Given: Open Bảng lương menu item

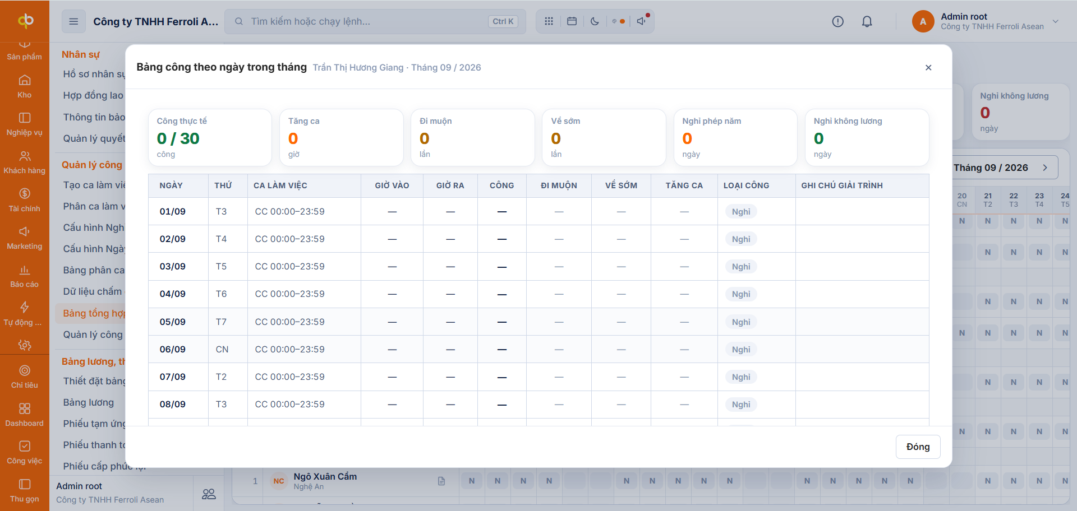Looking at the screenshot, I should coord(89,402).
